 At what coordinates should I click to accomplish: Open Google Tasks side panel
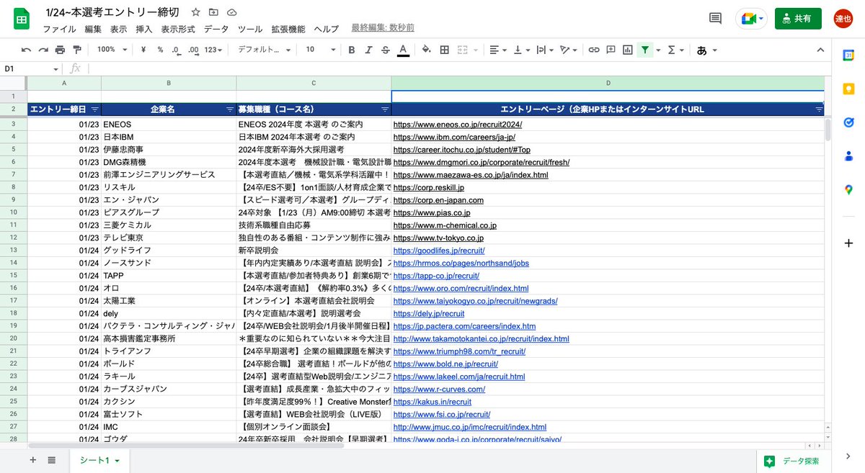tap(848, 122)
